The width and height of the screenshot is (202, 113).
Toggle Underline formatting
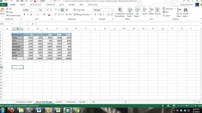[31, 14]
